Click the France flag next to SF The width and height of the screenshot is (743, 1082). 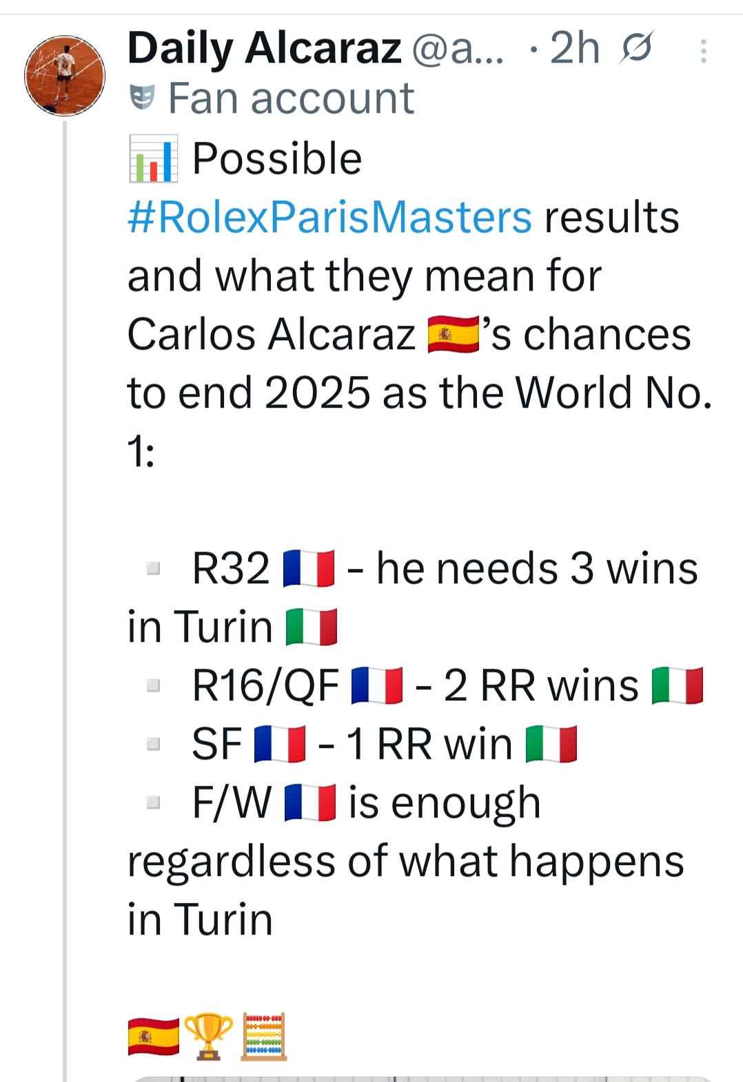click(280, 745)
